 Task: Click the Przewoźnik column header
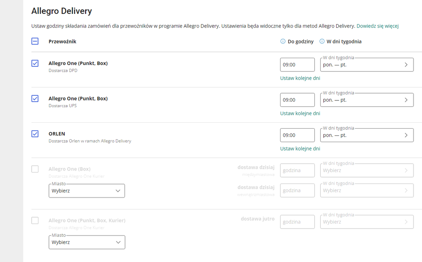click(63, 41)
